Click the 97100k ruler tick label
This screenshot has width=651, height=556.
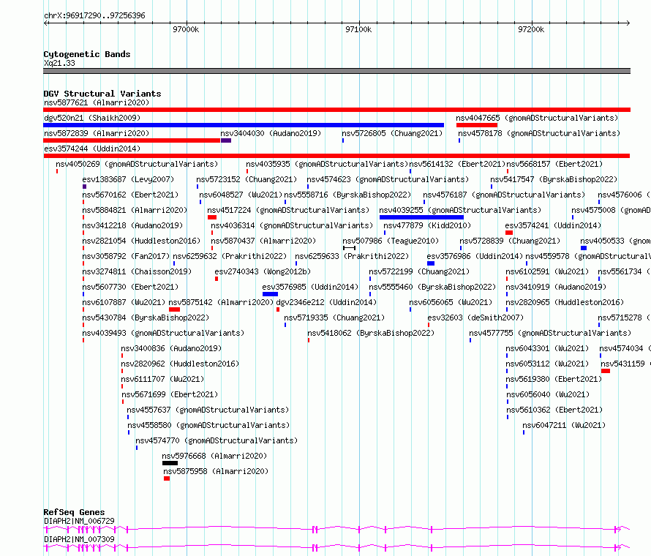point(358,29)
